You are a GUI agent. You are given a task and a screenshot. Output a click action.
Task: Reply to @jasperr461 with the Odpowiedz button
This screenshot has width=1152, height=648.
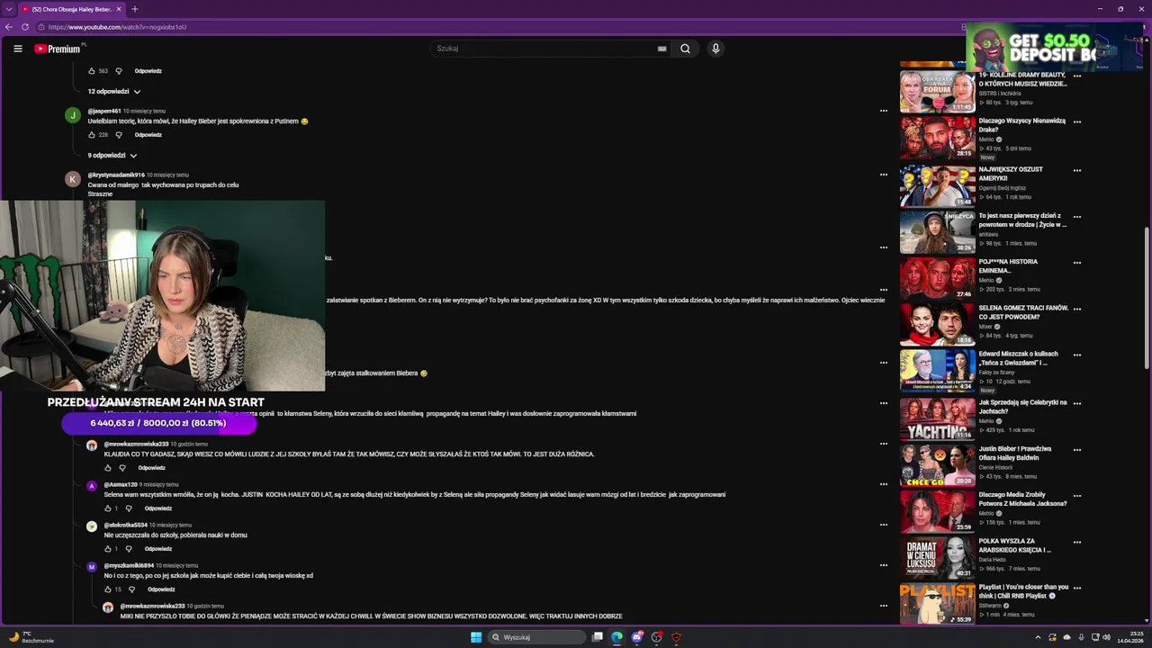(148, 135)
